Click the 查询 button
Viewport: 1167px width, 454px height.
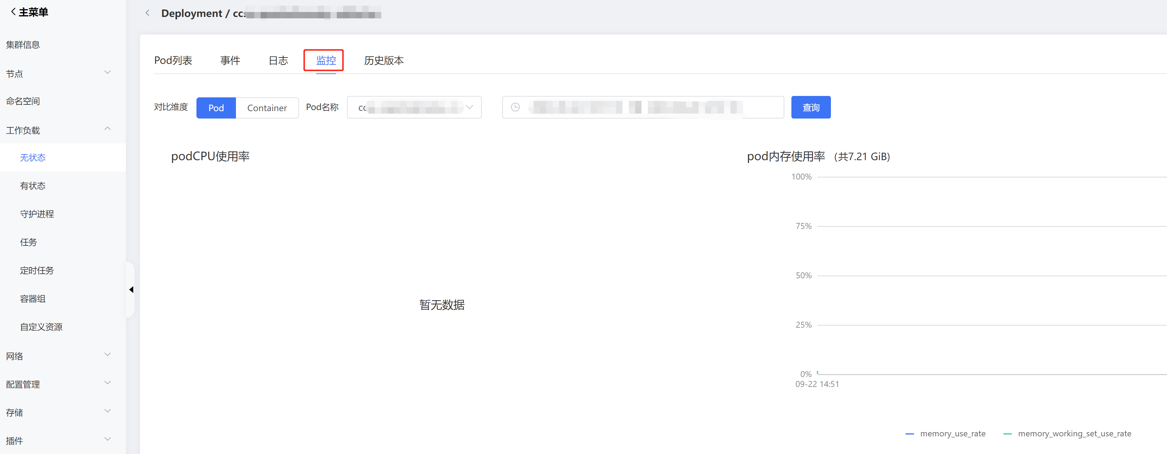pos(810,107)
